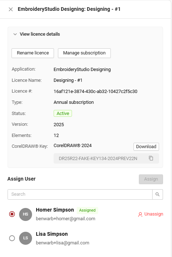
Task: Click the Active status badge
Action: tap(63, 114)
